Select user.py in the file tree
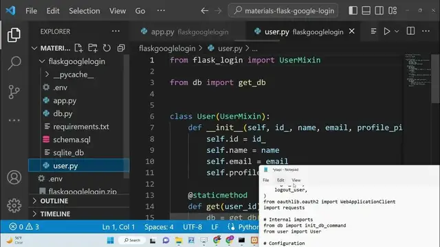 click(x=78, y=166)
